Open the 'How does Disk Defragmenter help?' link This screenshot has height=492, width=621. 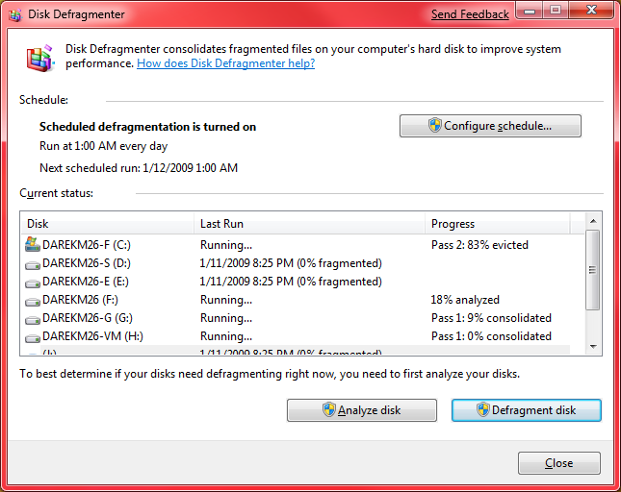coord(225,63)
